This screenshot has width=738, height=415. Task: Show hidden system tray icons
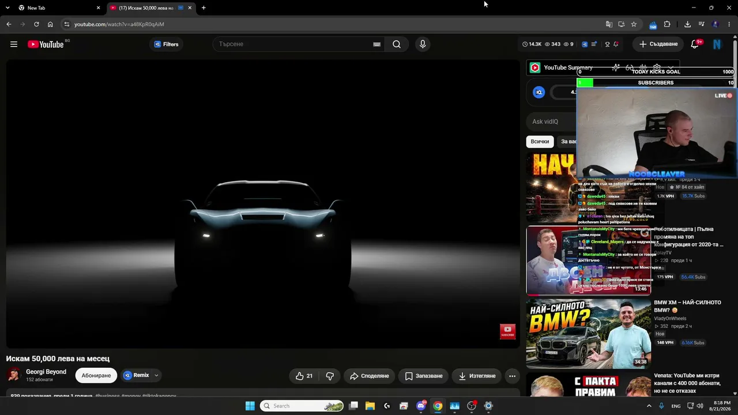tap(649, 406)
